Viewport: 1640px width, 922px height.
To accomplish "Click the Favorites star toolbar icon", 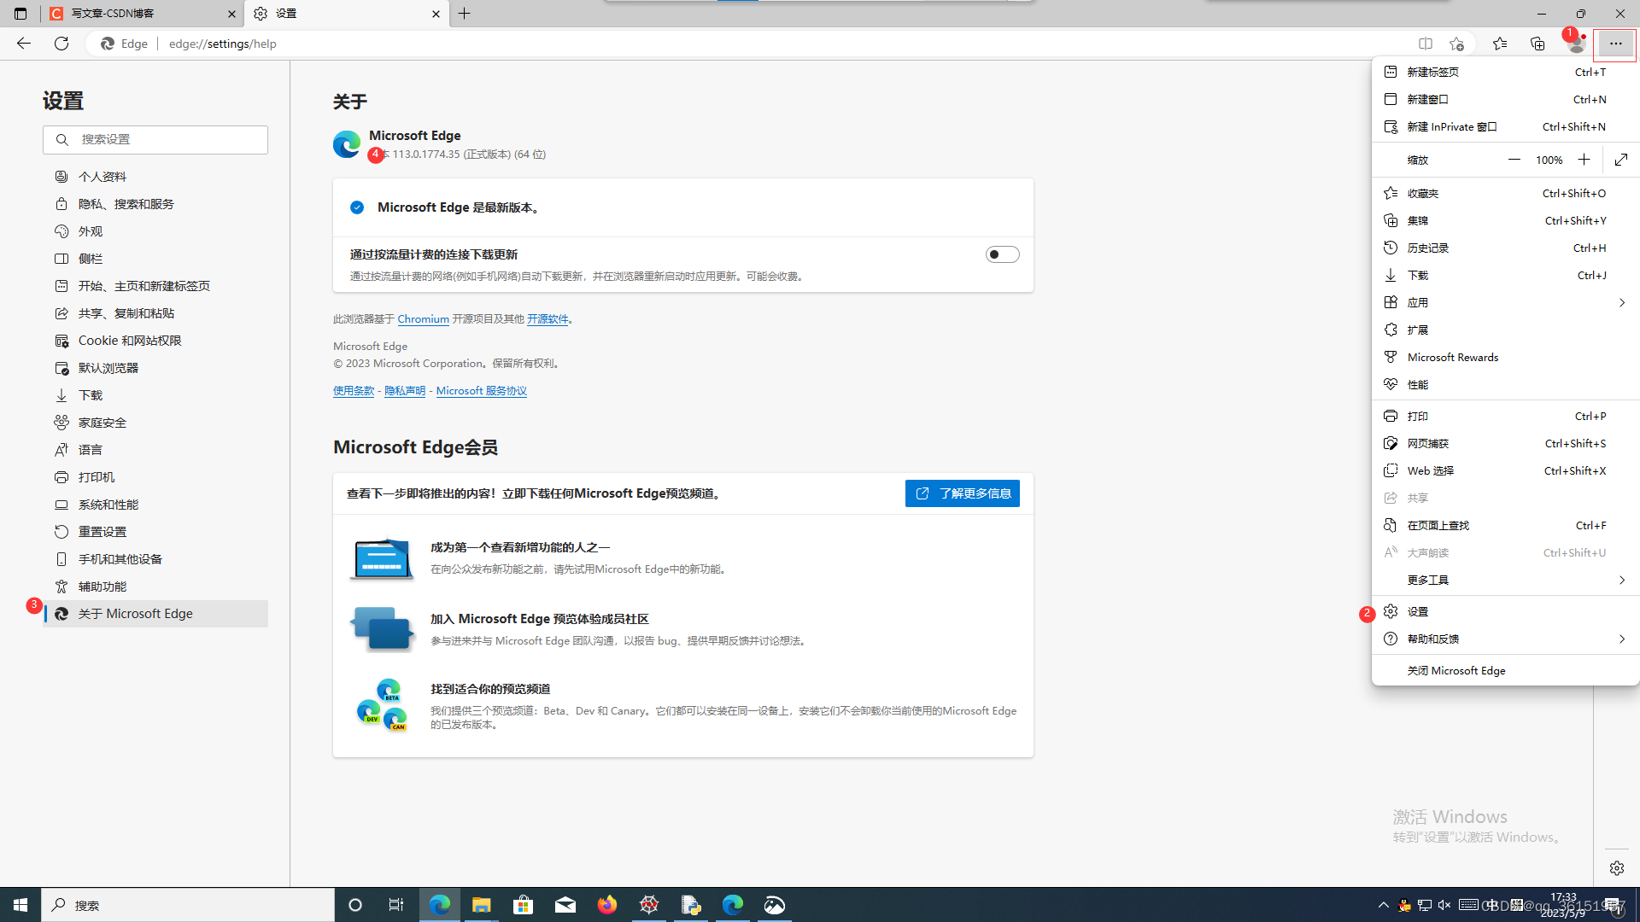I will (1499, 44).
